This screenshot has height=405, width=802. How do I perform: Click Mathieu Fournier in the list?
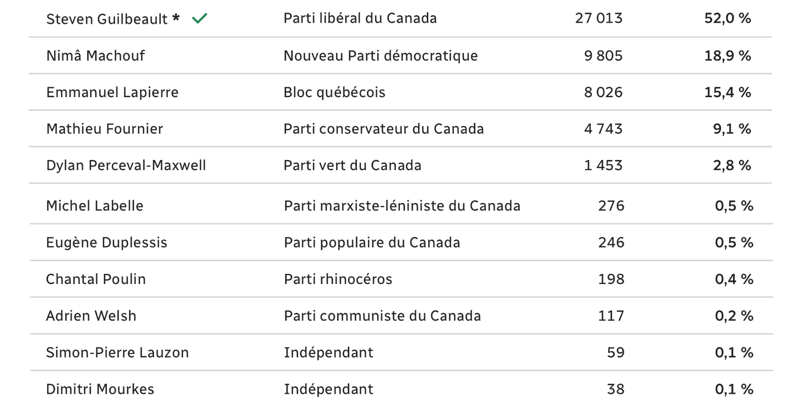(x=105, y=129)
